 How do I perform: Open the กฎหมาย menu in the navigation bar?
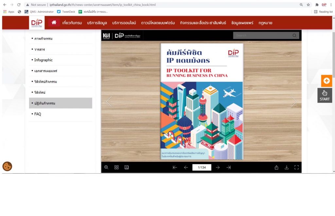tap(265, 23)
